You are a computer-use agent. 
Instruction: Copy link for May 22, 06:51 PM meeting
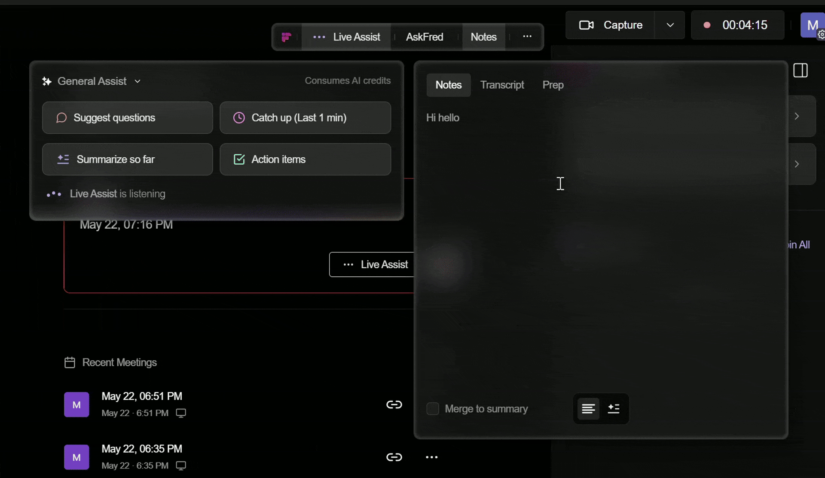tap(394, 404)
